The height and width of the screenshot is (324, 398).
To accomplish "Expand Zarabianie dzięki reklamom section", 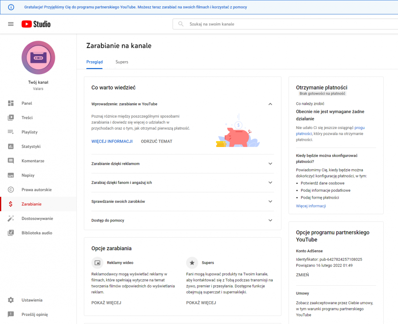I will [270, 164].
